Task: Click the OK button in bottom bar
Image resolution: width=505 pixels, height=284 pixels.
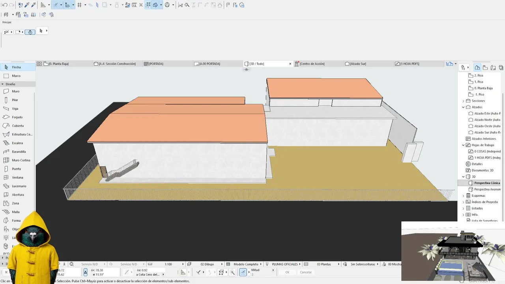Action: [x=287, y=272]
